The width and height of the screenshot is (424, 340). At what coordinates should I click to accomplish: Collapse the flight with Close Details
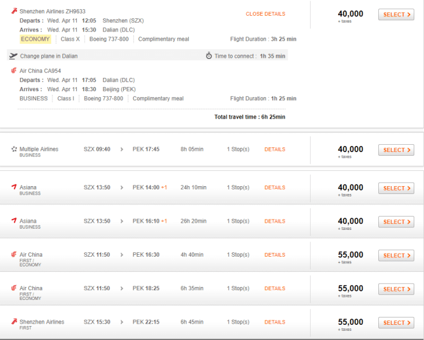coord(265,14)
